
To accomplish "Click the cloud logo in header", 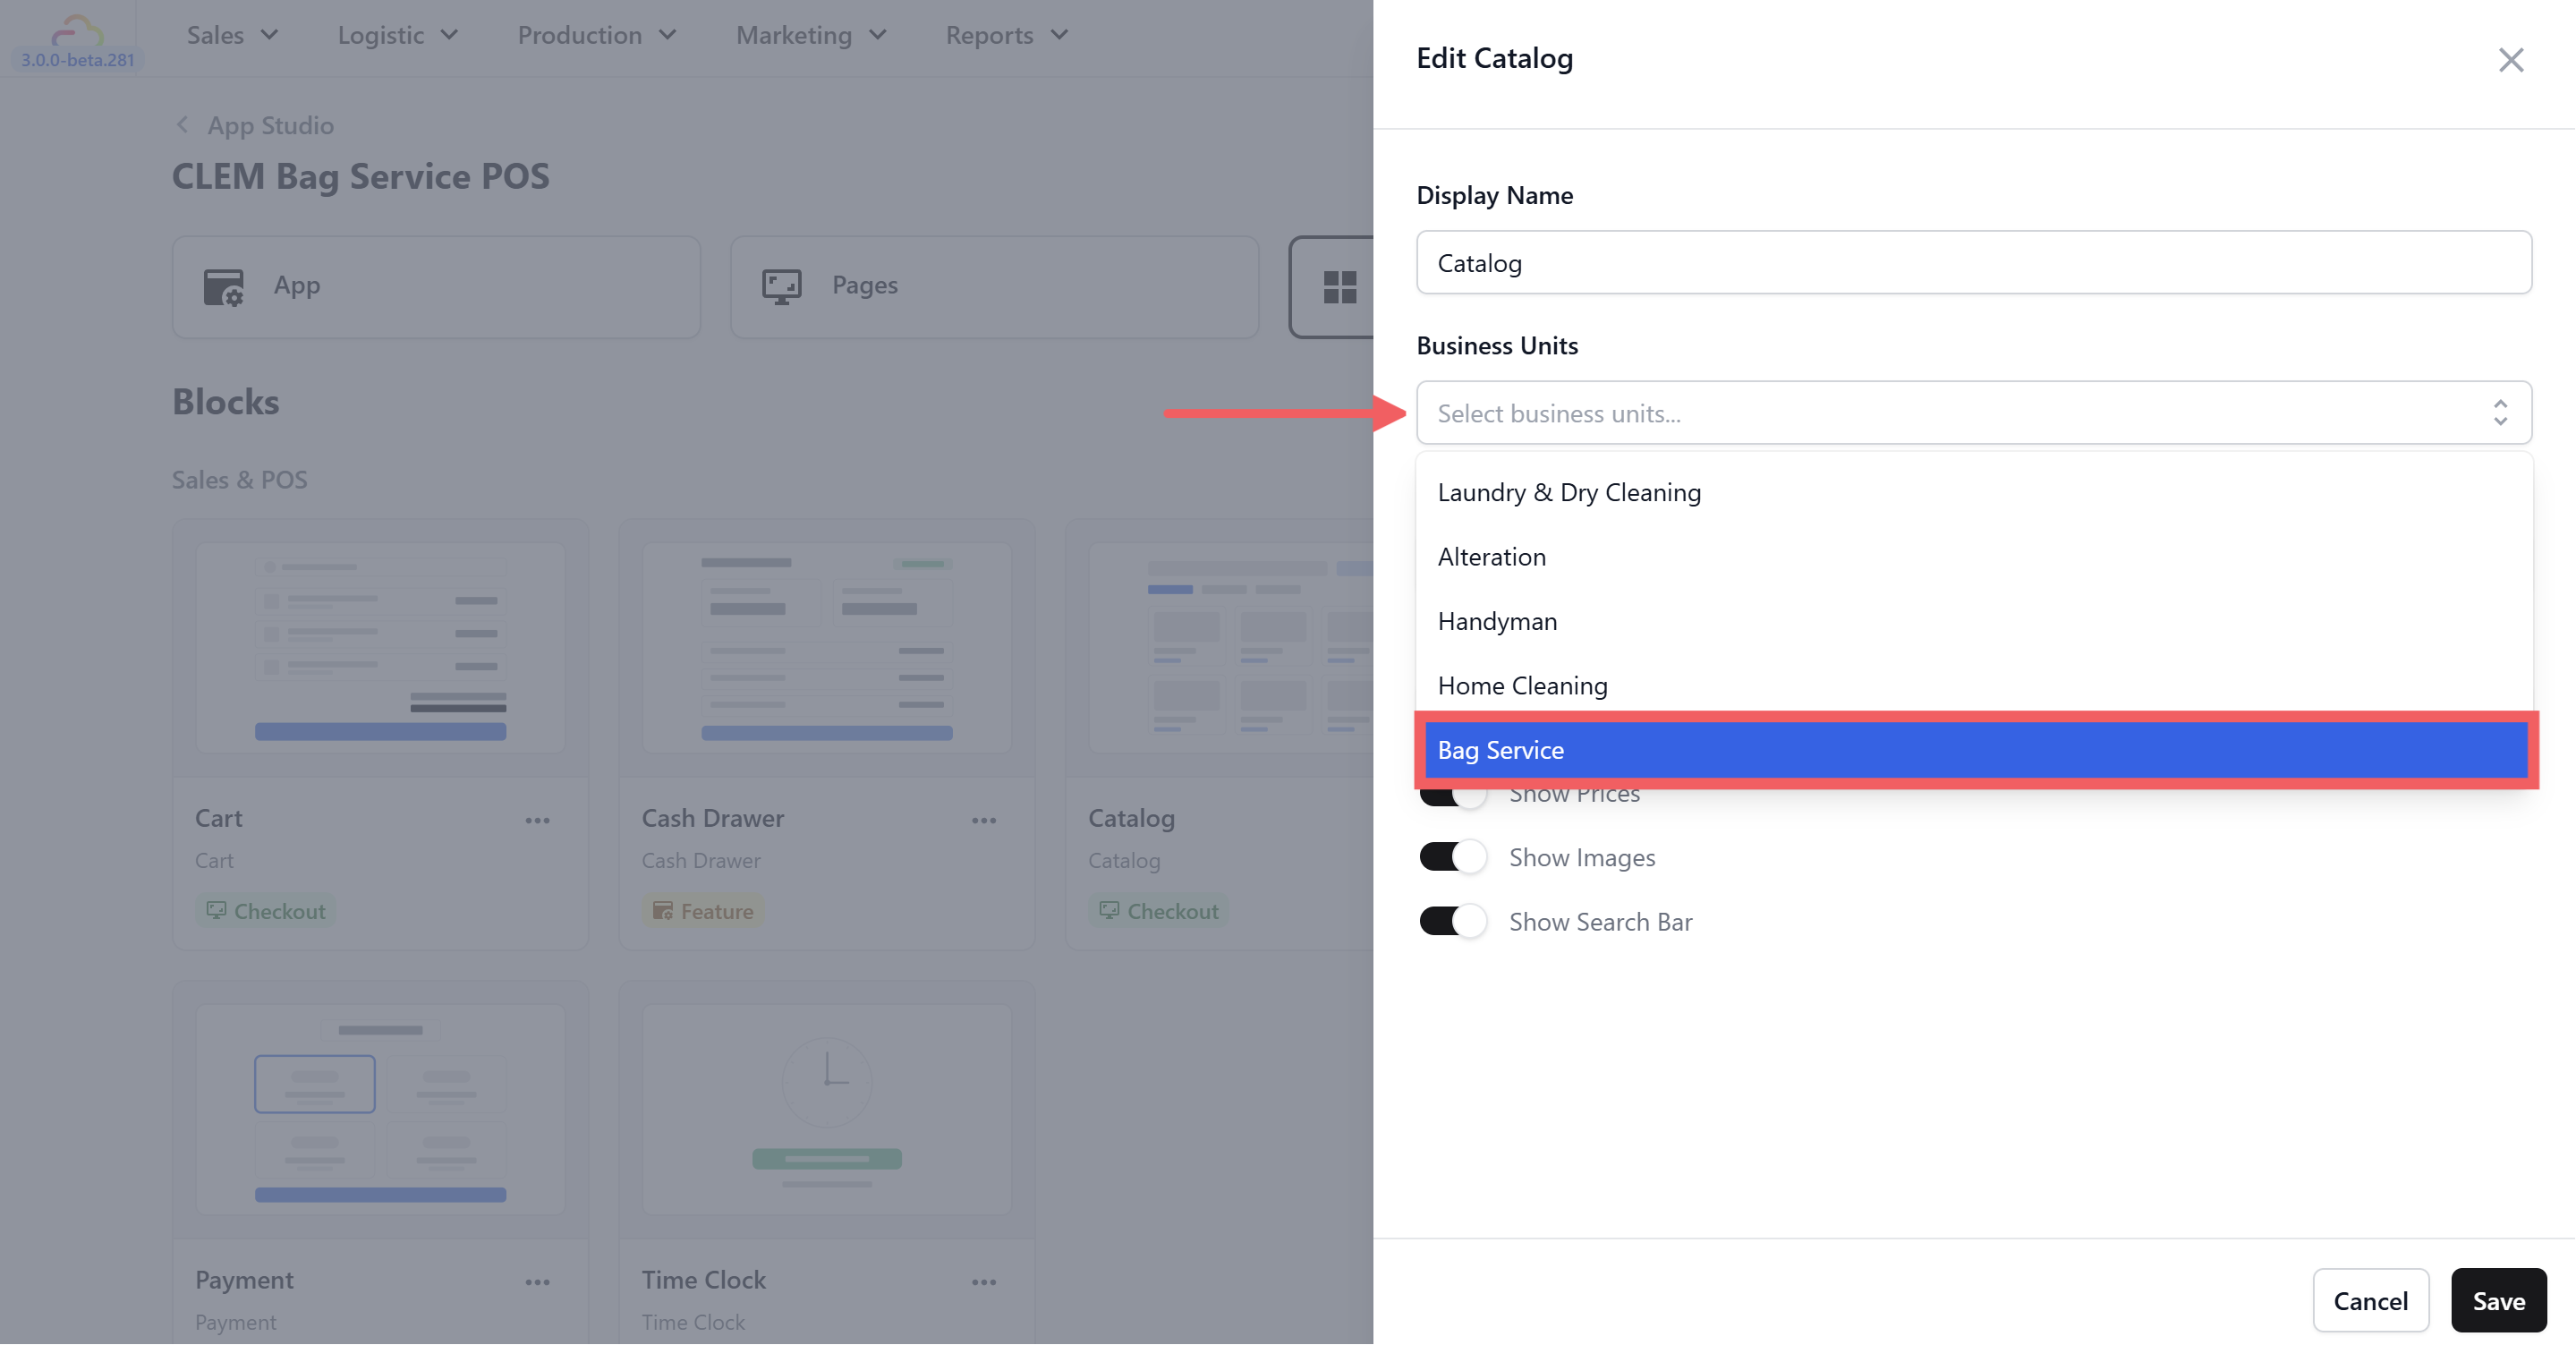I will point(77,33).
